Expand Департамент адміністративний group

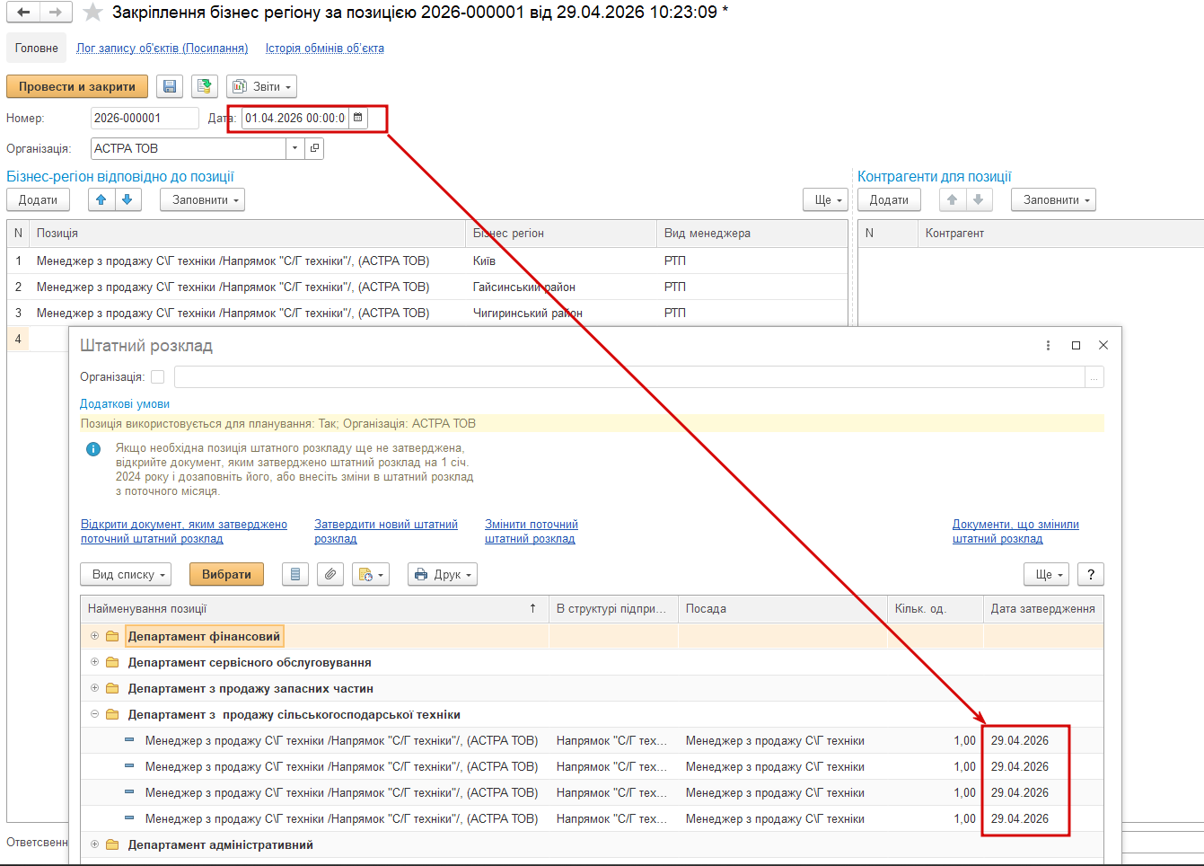[x=94, y=844]
